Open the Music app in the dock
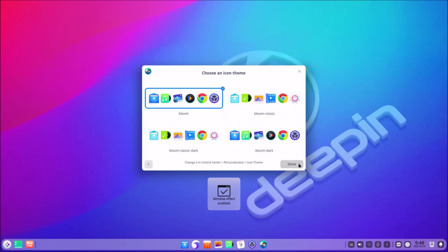 pos(229,245)
